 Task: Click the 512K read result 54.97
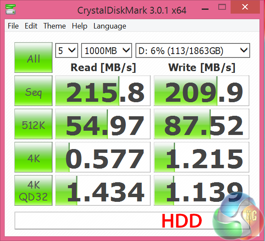(103, 124)
